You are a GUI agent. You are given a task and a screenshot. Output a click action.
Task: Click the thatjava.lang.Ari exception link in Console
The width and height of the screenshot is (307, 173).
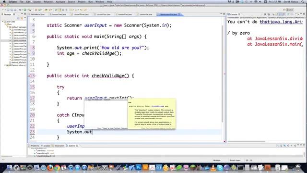281,22
